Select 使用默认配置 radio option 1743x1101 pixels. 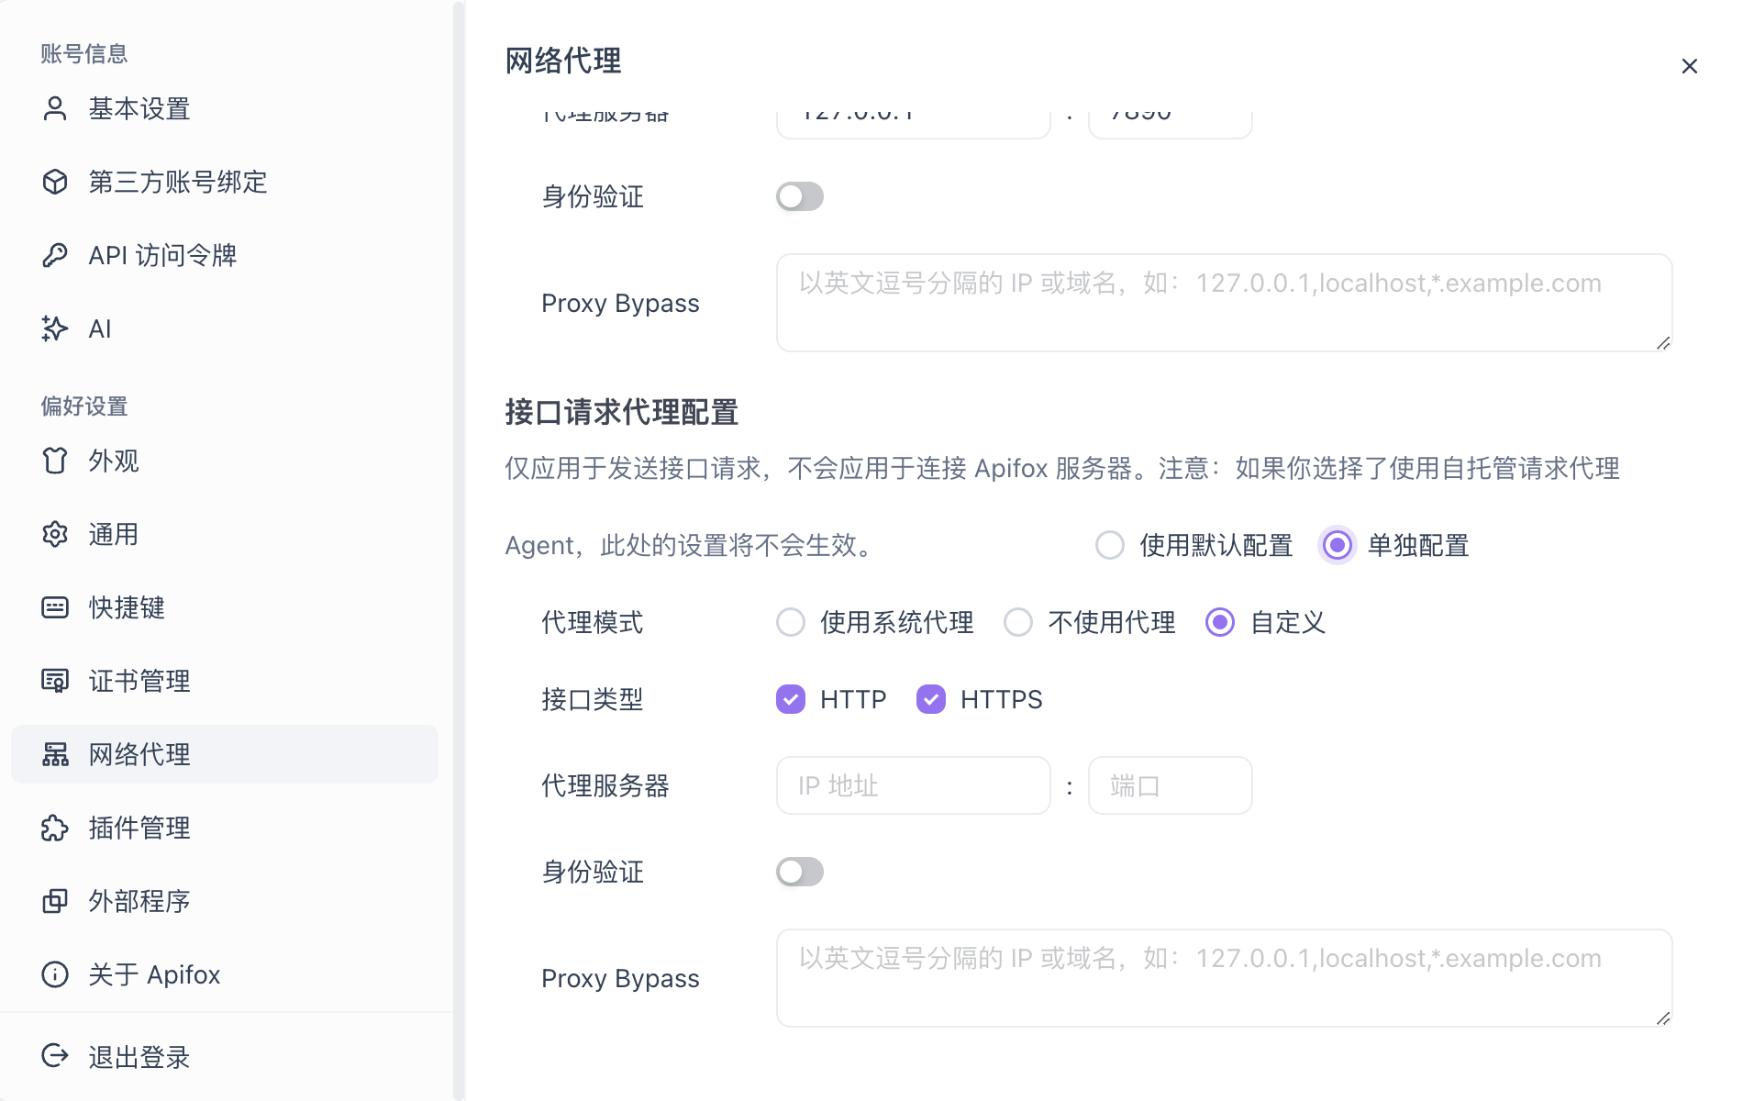point(1109,545)
